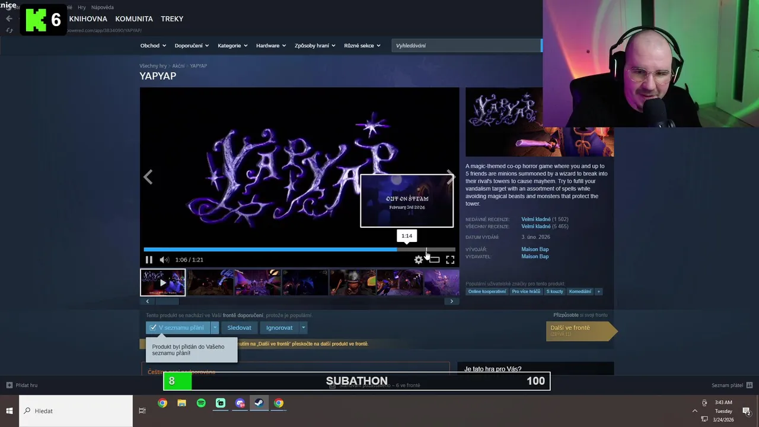Enter fullscreen video mode
Image resolution: width=759 pixels, height=427 pixels.
450,260
